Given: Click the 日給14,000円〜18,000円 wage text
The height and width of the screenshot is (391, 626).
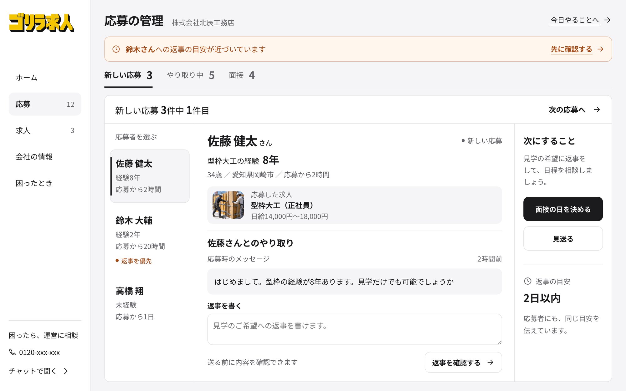Looking at the screenshot, I should (290, 216).
